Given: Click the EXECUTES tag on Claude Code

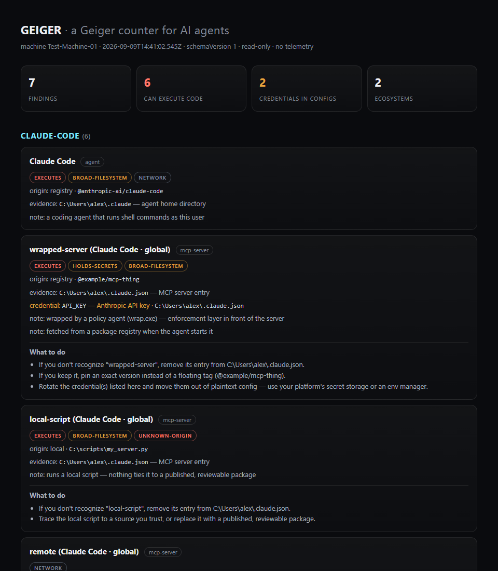Looking at the screenshot, I should click(48, 178).
